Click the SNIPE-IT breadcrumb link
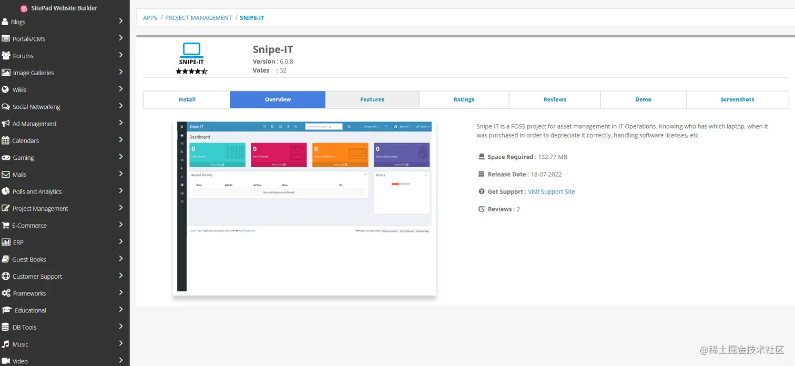The image size is (795, 366). click(252, 18)
